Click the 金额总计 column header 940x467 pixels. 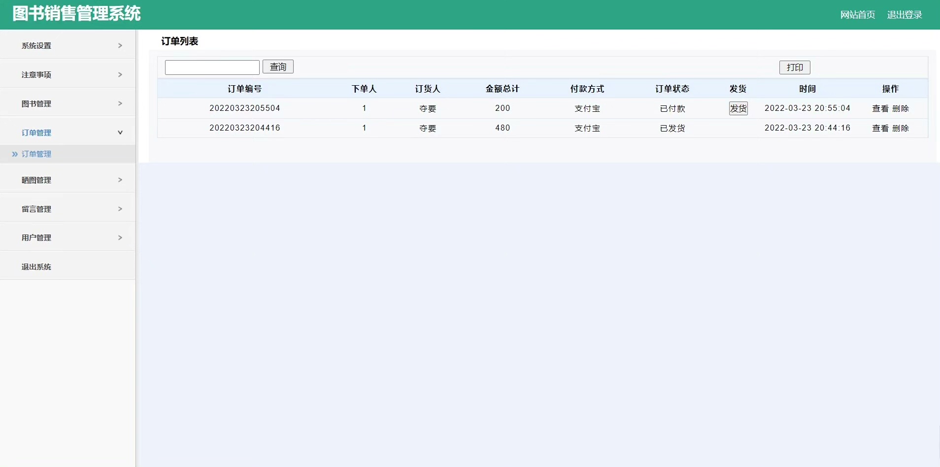(x=503, y=89)
